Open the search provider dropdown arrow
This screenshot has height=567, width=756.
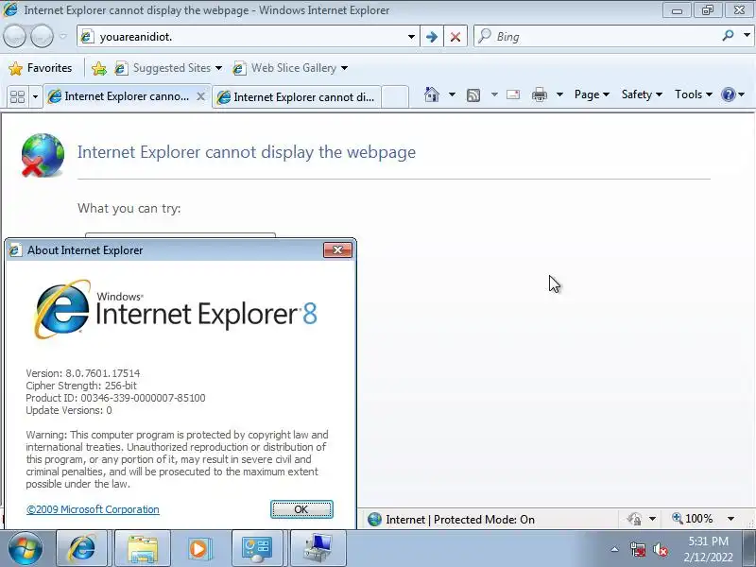(747, 35)
